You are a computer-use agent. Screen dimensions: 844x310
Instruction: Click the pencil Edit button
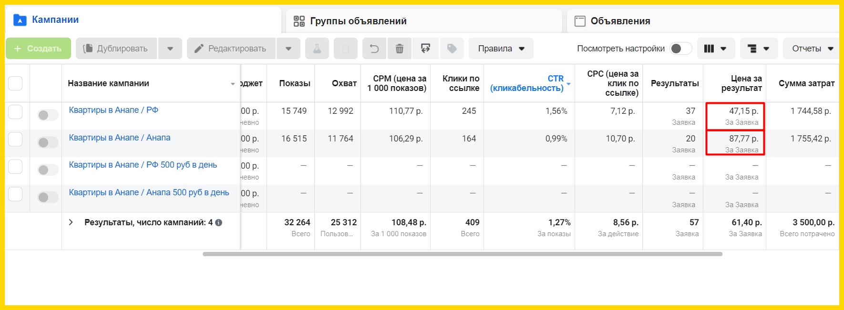[x=231, y=49]
